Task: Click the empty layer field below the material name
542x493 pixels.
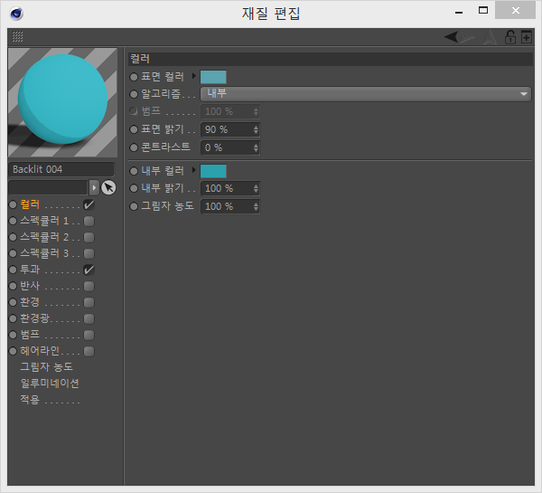Action: pos(48,187)
